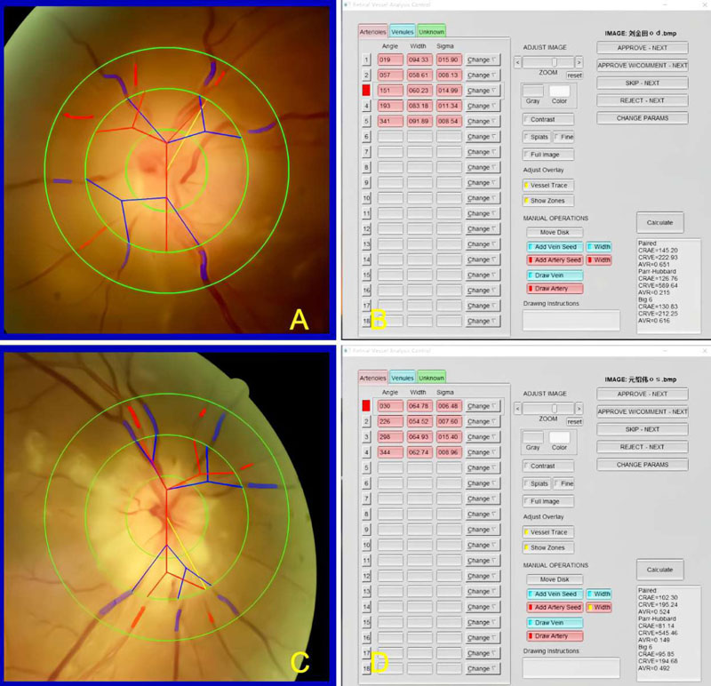
Task: Click REJECT - NEXT in panel D
Action: coord(642,447)
